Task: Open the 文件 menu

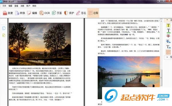Action: point(4,6)
